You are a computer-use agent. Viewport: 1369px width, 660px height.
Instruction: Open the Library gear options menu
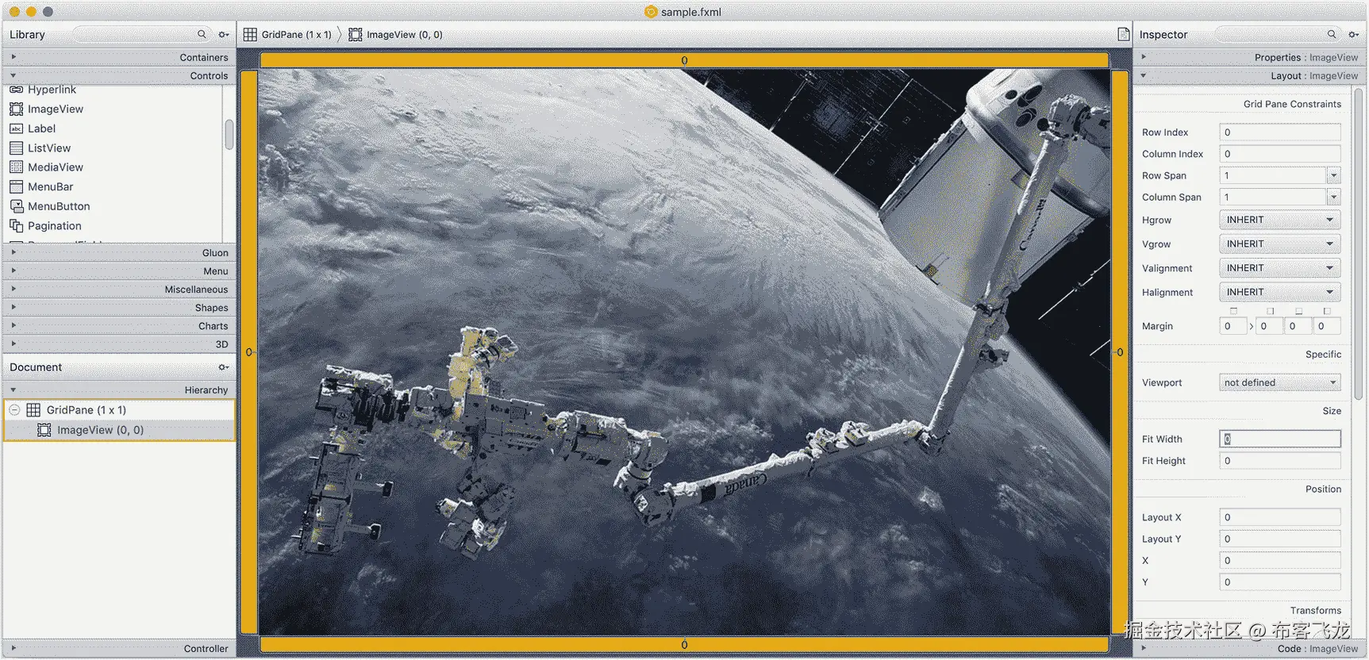click(x=224, y=34)
